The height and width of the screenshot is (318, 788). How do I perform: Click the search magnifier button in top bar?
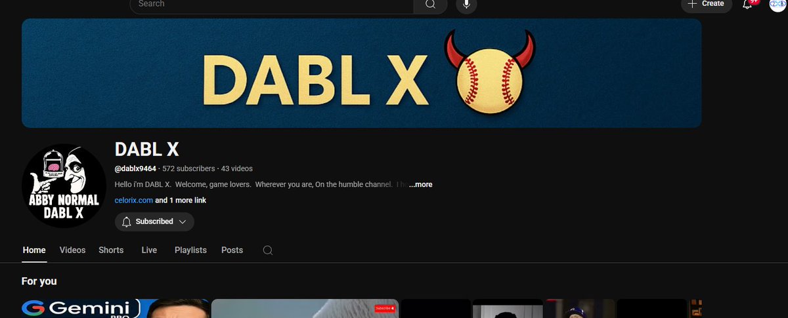coord(430,5)
